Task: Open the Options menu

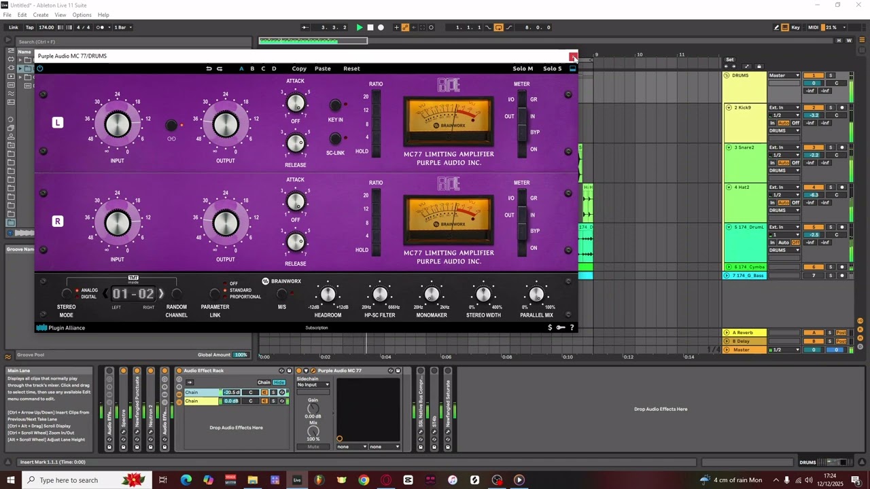Action: 82,15
